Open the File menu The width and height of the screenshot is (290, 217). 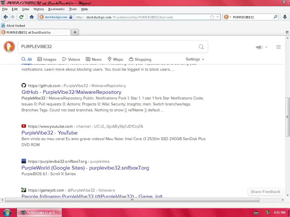(x=5, y=9)
